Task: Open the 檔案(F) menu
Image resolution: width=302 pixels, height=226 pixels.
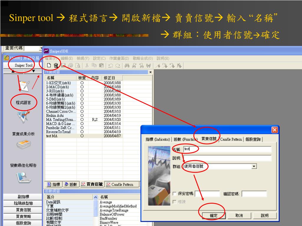Action: (x=51, y=58)
